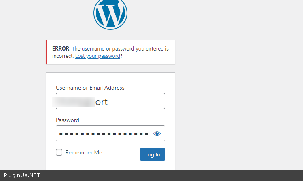The width and height of the screenshot is (303, 181).
Task: Open the Lost your password link
Action: [x=97, y=56]
